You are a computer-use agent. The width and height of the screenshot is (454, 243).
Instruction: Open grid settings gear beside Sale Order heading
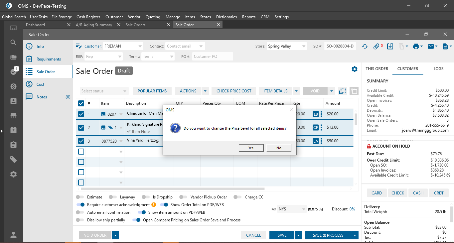(355, 69)
